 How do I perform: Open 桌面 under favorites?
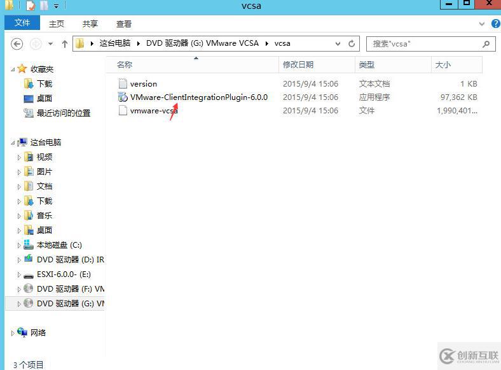click(x=45, y=99)
